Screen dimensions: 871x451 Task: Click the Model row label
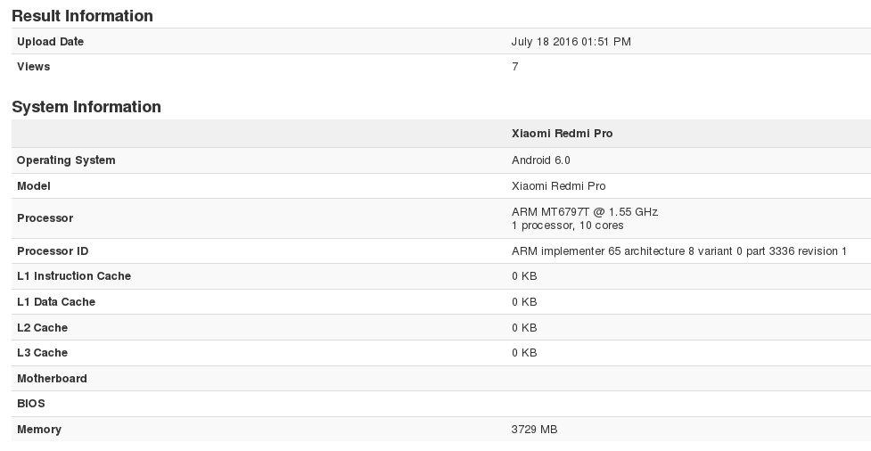pos(33,186)
